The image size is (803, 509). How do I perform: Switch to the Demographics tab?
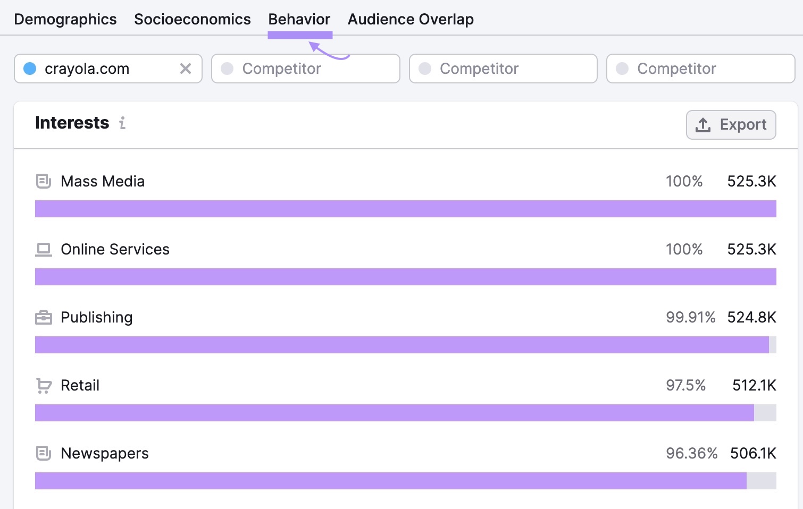pyautogui.click(x=65, y=19)
